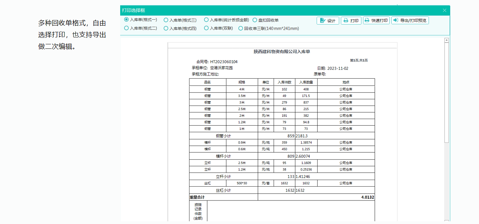479x224 pixels.
Task: Click the 损赔记录件数(金额) cell
Action: 198,212
